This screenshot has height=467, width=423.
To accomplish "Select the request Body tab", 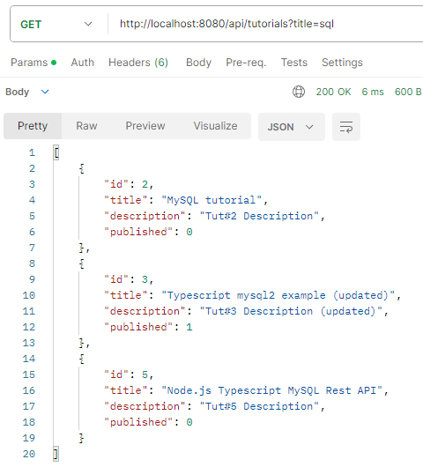I will tap(198, 63).
